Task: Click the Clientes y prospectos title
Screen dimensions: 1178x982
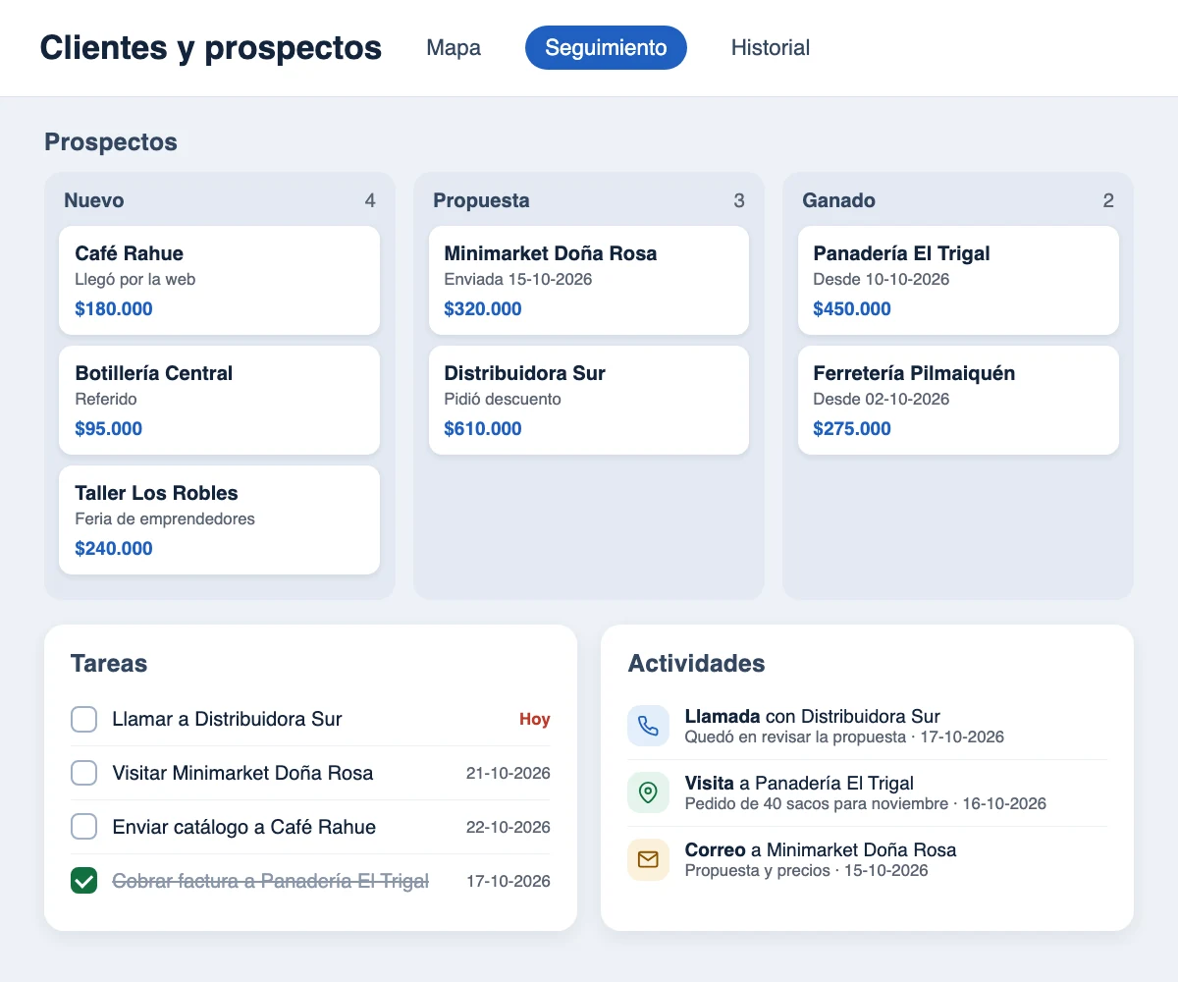Action: (x=211, y=47)
